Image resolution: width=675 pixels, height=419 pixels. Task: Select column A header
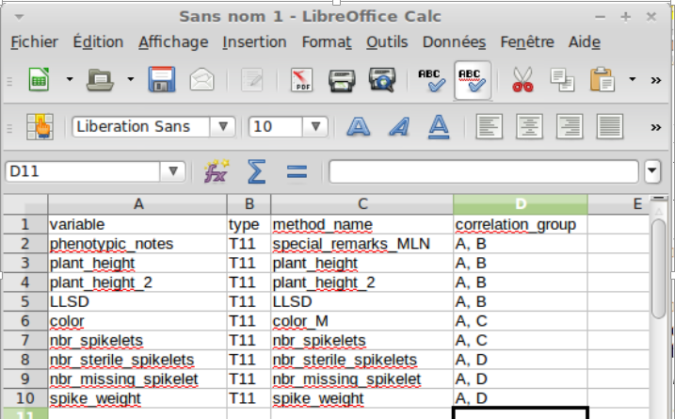pyautogui.click(x=137, y=204)
